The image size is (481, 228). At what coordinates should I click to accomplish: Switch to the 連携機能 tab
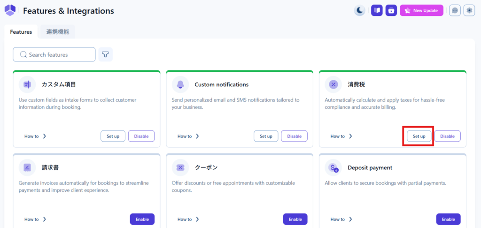[x=57, y=32]
